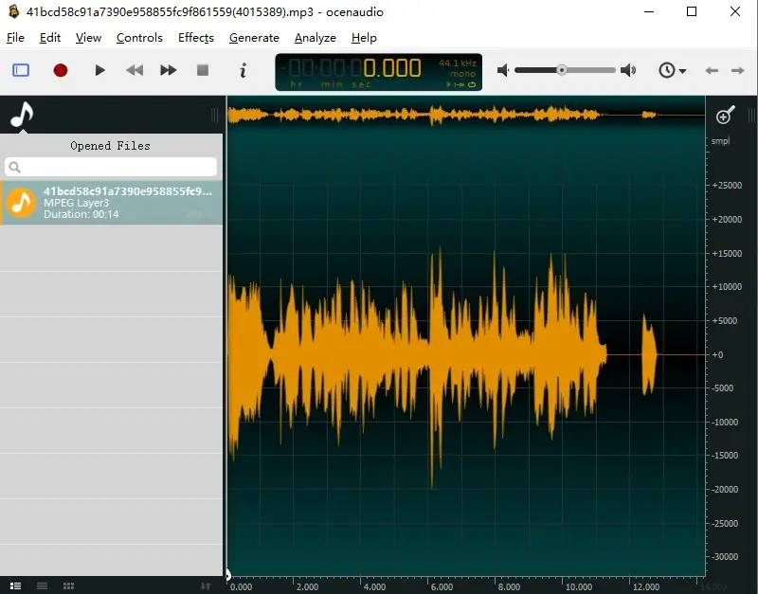Image resolution: width=758 pixels, height=594 pixels.
Task: Expand the history dropdown arrow
Action: (x=680, y=70)
